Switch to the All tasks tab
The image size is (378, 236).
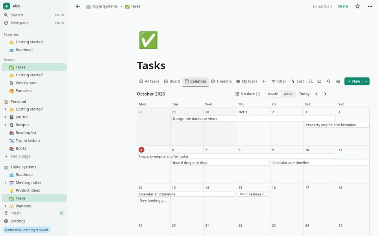[149, 81]
